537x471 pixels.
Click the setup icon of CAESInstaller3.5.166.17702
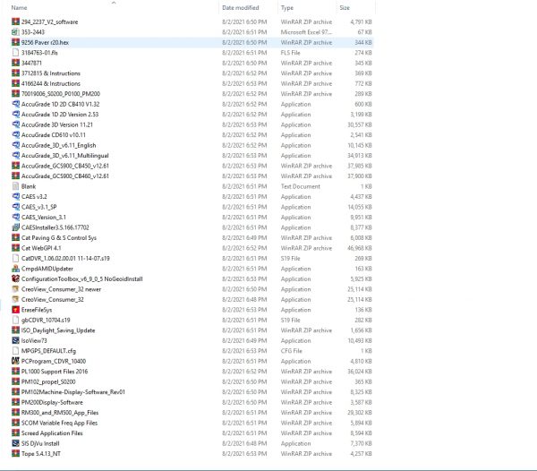click(x=15, y=227)
